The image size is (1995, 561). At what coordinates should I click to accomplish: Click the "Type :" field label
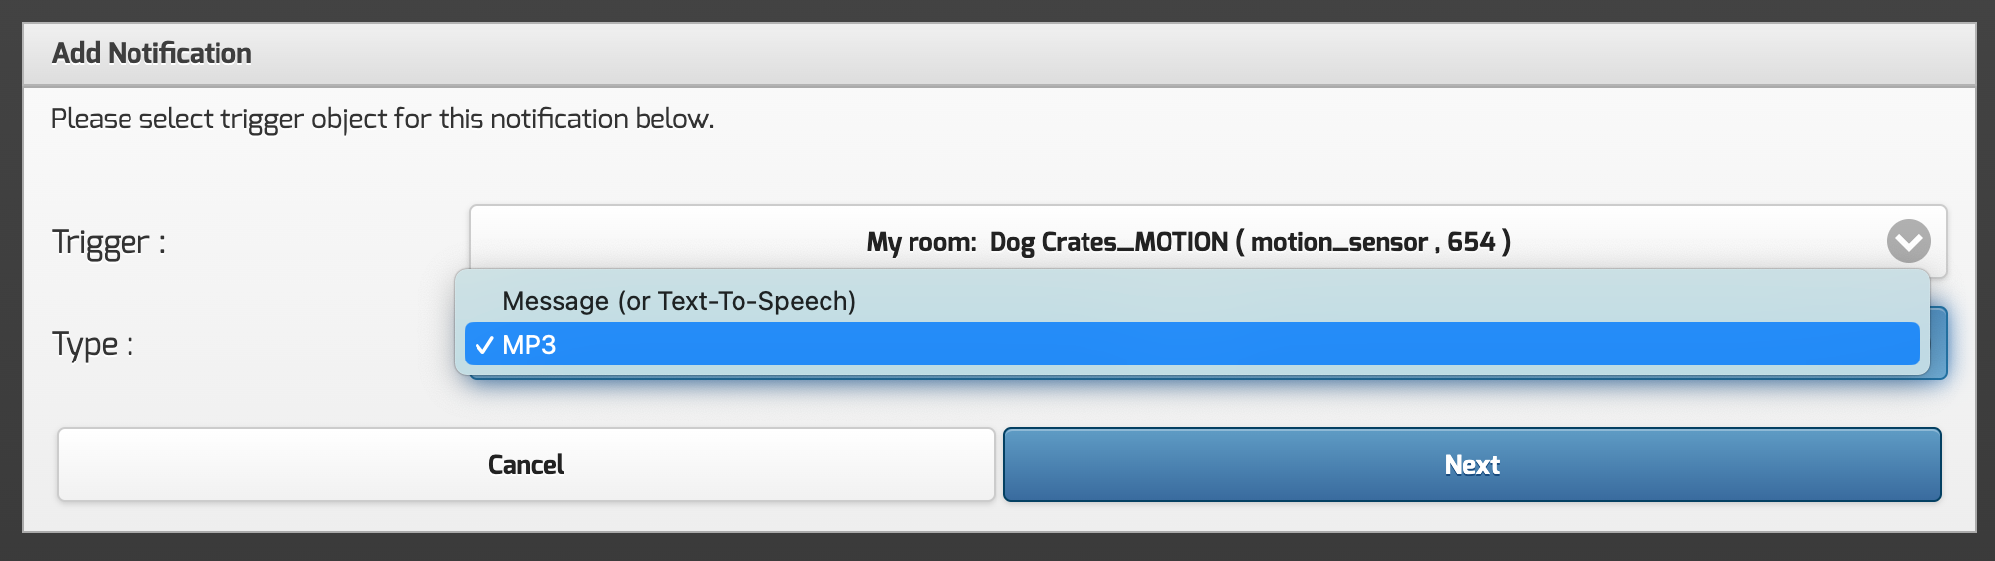click(x=93, y=344)
